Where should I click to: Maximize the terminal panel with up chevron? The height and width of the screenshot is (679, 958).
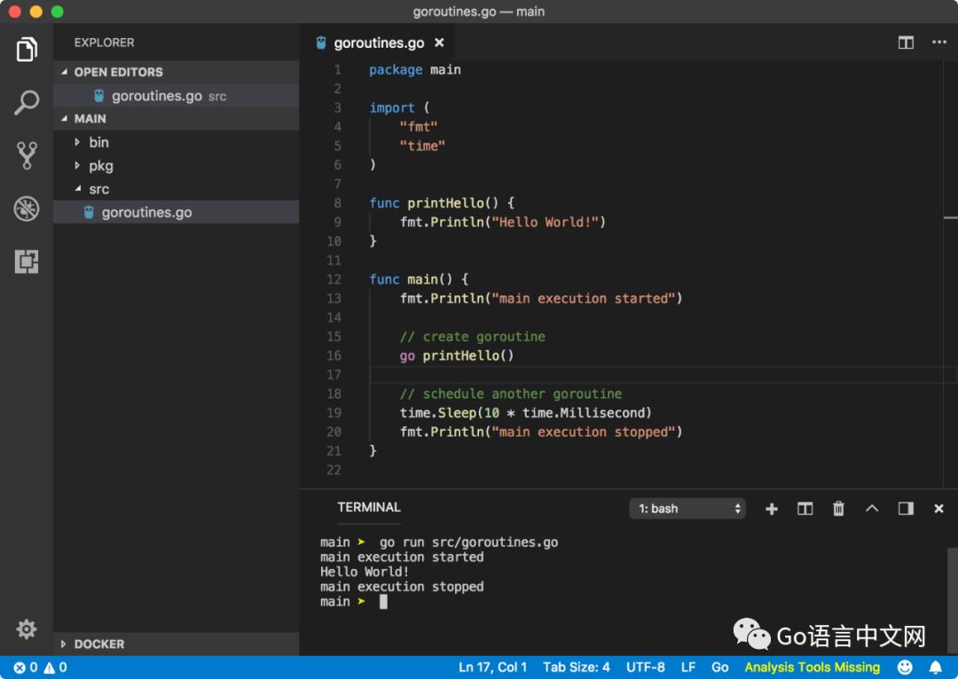[x=872, y=508]
